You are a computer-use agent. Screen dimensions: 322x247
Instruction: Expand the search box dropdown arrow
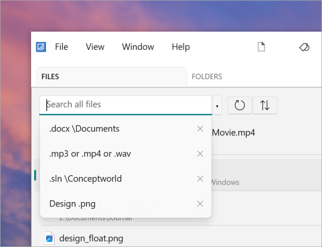click(x=217, y=106)
